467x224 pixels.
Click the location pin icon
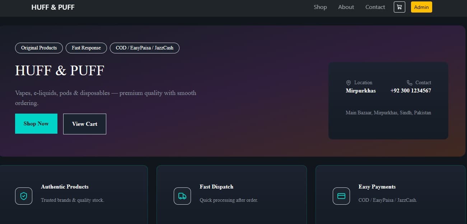[348, 83]
